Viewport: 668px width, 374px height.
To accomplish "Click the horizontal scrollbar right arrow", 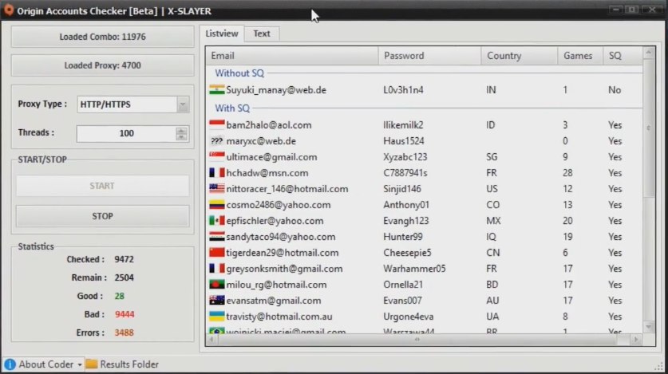I will coord(636,340).
